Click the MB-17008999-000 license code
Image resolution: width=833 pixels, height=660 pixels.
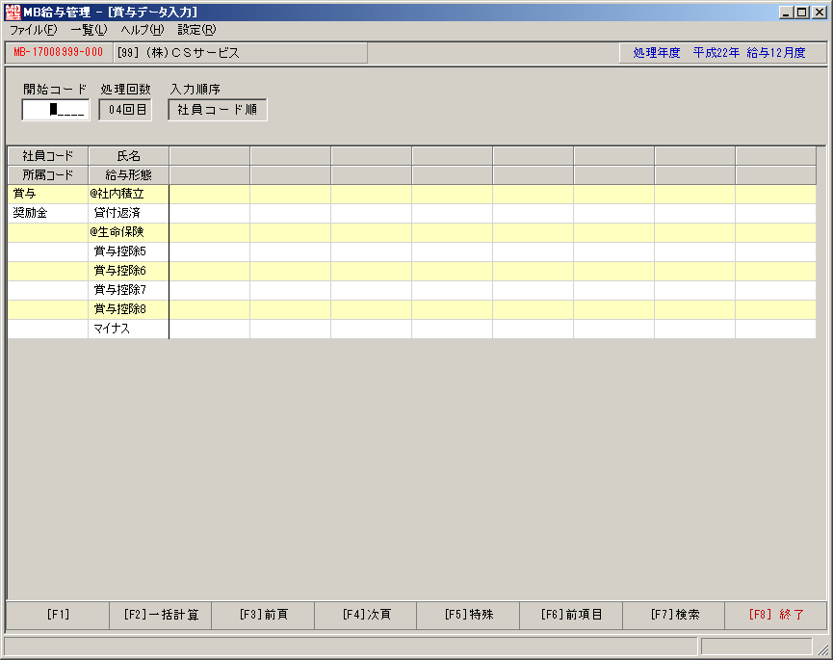coord(59,53)
